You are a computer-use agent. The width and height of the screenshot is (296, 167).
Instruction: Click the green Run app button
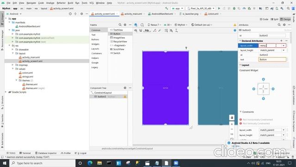click(219, 8)
